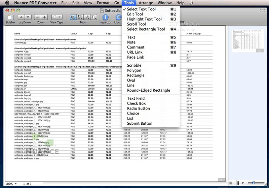Click the document proxy icon beside Softpedia title
This screenshot has height=188, width=269.
tap(102, 10)
